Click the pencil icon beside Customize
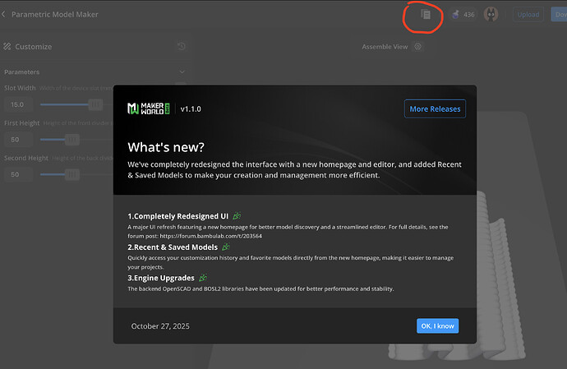This screenshot has width=567, height=369. (7, 46)
